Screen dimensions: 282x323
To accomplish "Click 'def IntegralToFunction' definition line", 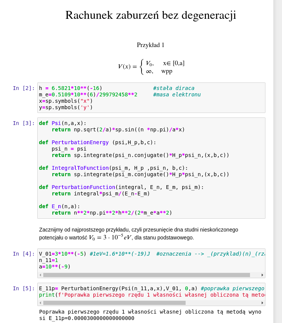I will [113, 168].
